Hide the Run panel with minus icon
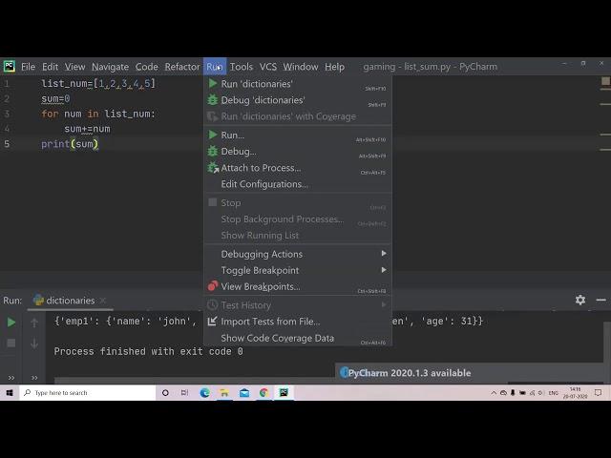The height and width of the screenshot is (458, 611). (x=600, y=300)
